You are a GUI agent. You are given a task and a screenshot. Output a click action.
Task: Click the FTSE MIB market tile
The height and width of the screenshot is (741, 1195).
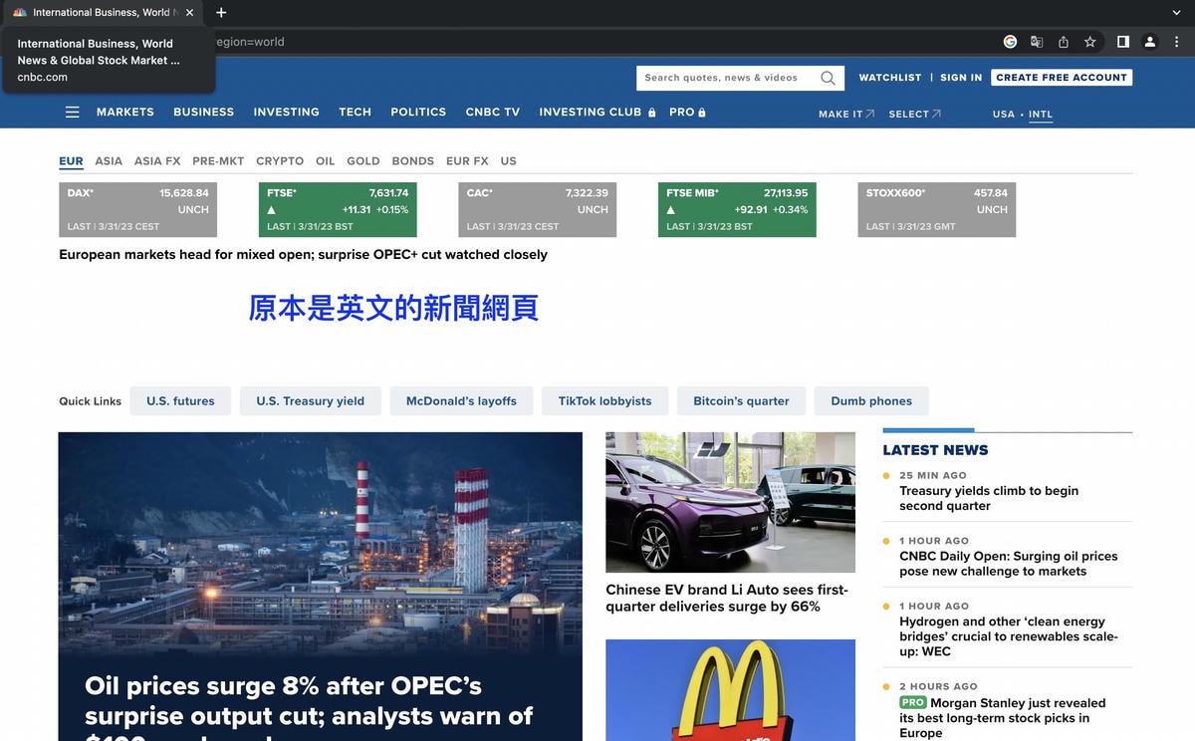pyautogui.click(x=737, y=209)
